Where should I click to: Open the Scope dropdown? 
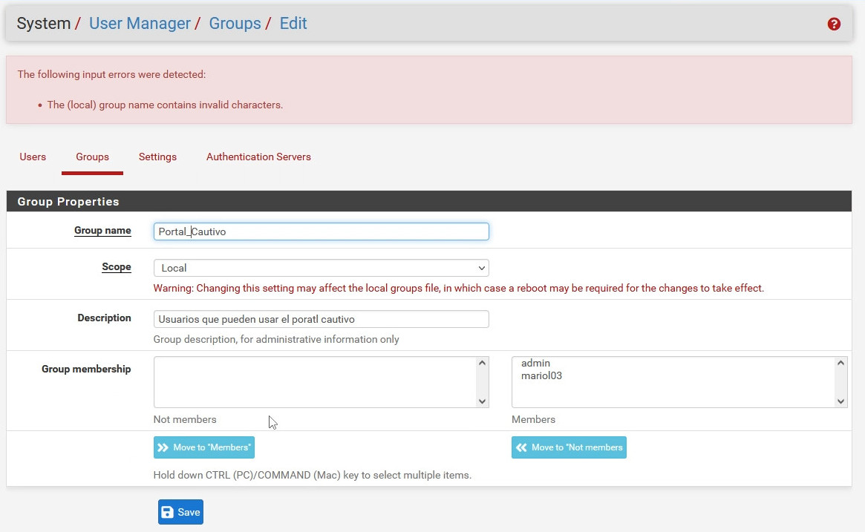point(321,268)
